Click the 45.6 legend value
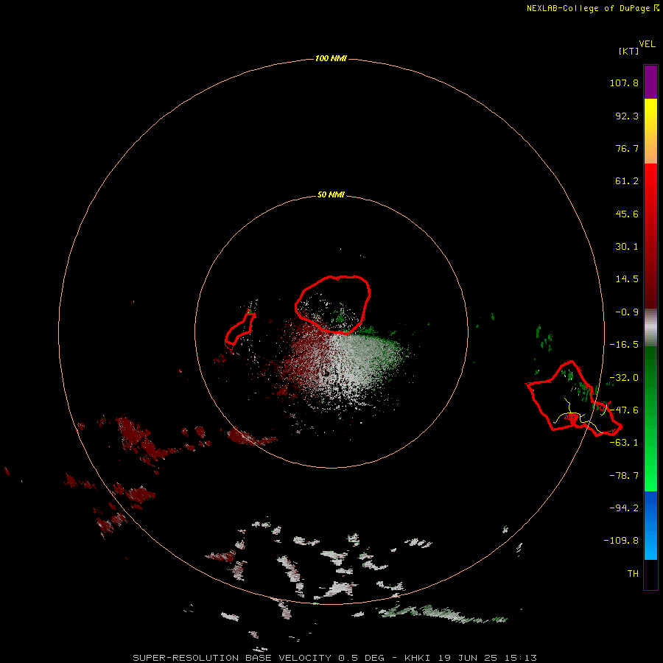Viewport: 663px width, 663px height. point(627,214)
